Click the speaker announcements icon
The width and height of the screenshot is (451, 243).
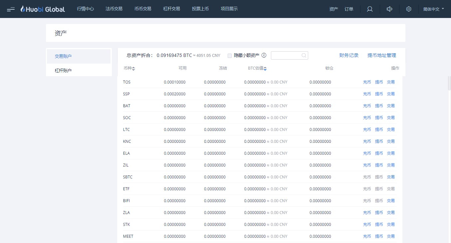pos(389,9)
